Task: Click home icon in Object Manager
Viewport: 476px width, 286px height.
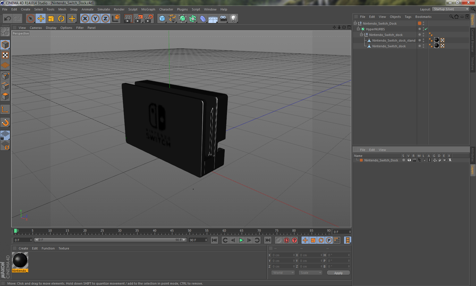Action: 456,17
